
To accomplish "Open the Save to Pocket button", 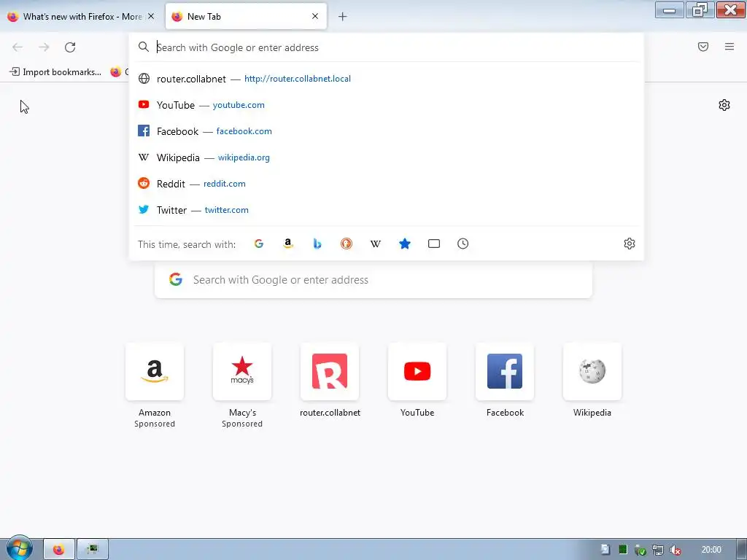I will 703,47.
